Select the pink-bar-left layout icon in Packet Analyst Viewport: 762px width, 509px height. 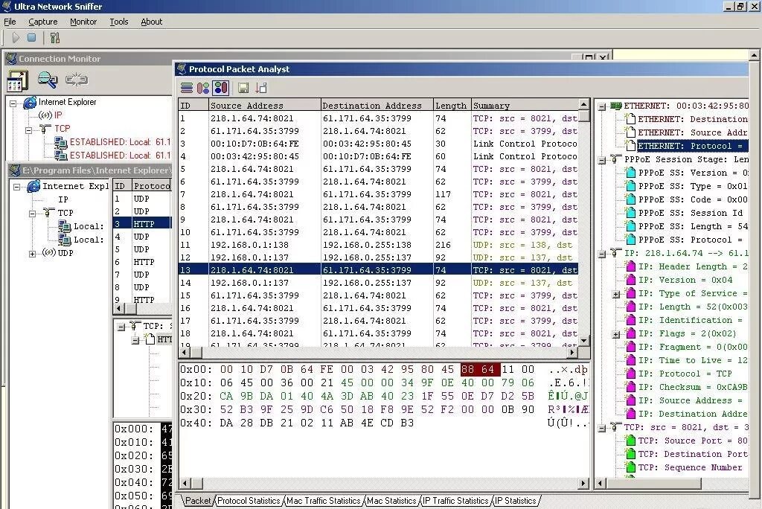tap(203, 88)
